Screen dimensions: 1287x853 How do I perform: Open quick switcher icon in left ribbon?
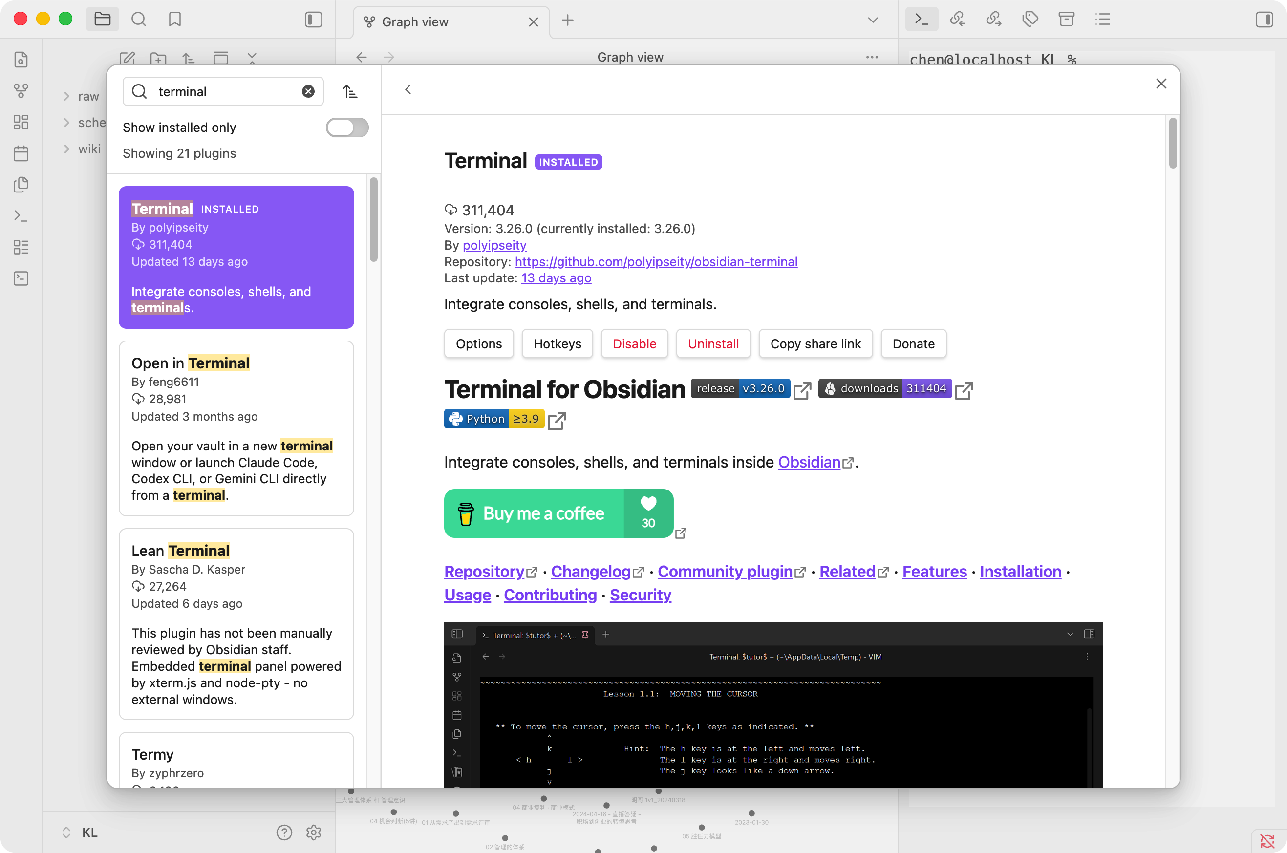(x=21, y=60)
